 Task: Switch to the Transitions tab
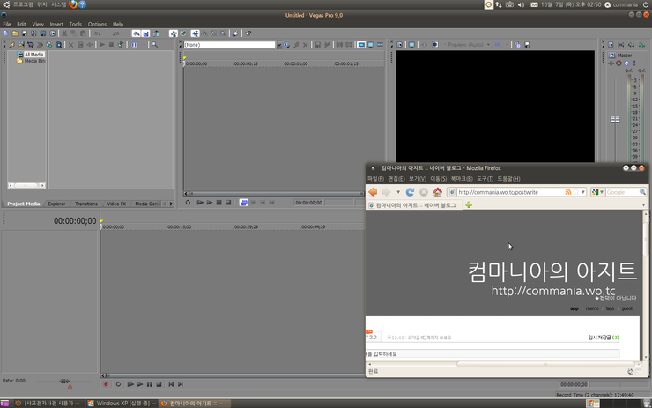point(85,204)
